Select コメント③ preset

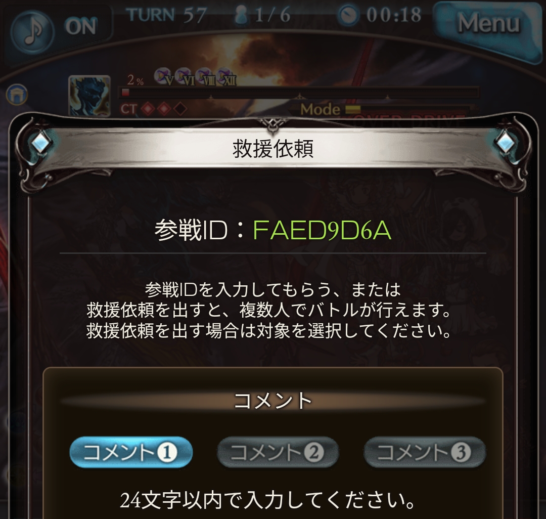pyautogui.click(x=425, y=452)
